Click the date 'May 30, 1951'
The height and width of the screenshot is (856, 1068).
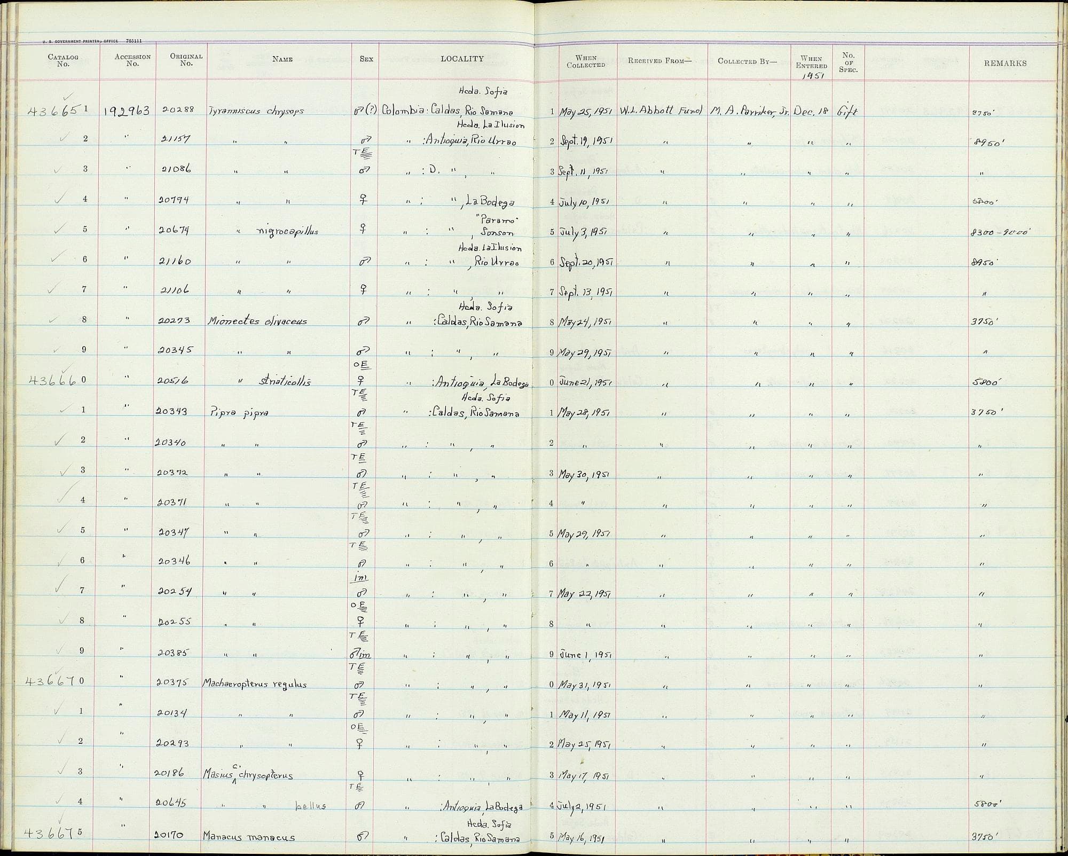pos(585,474)
